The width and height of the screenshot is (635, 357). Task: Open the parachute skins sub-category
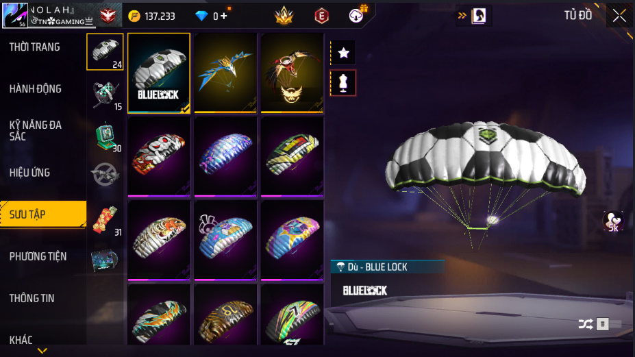[x=105, y=52]
